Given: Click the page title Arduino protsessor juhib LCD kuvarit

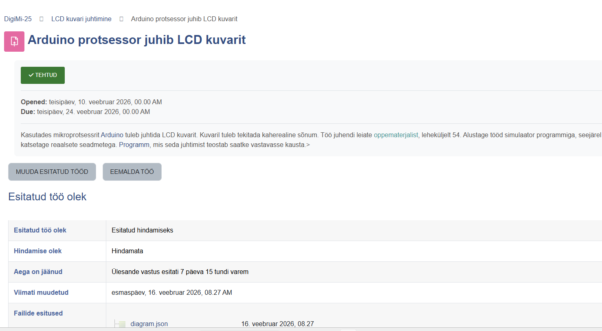Looking at the screenshot, I should [x=136, y=40].
